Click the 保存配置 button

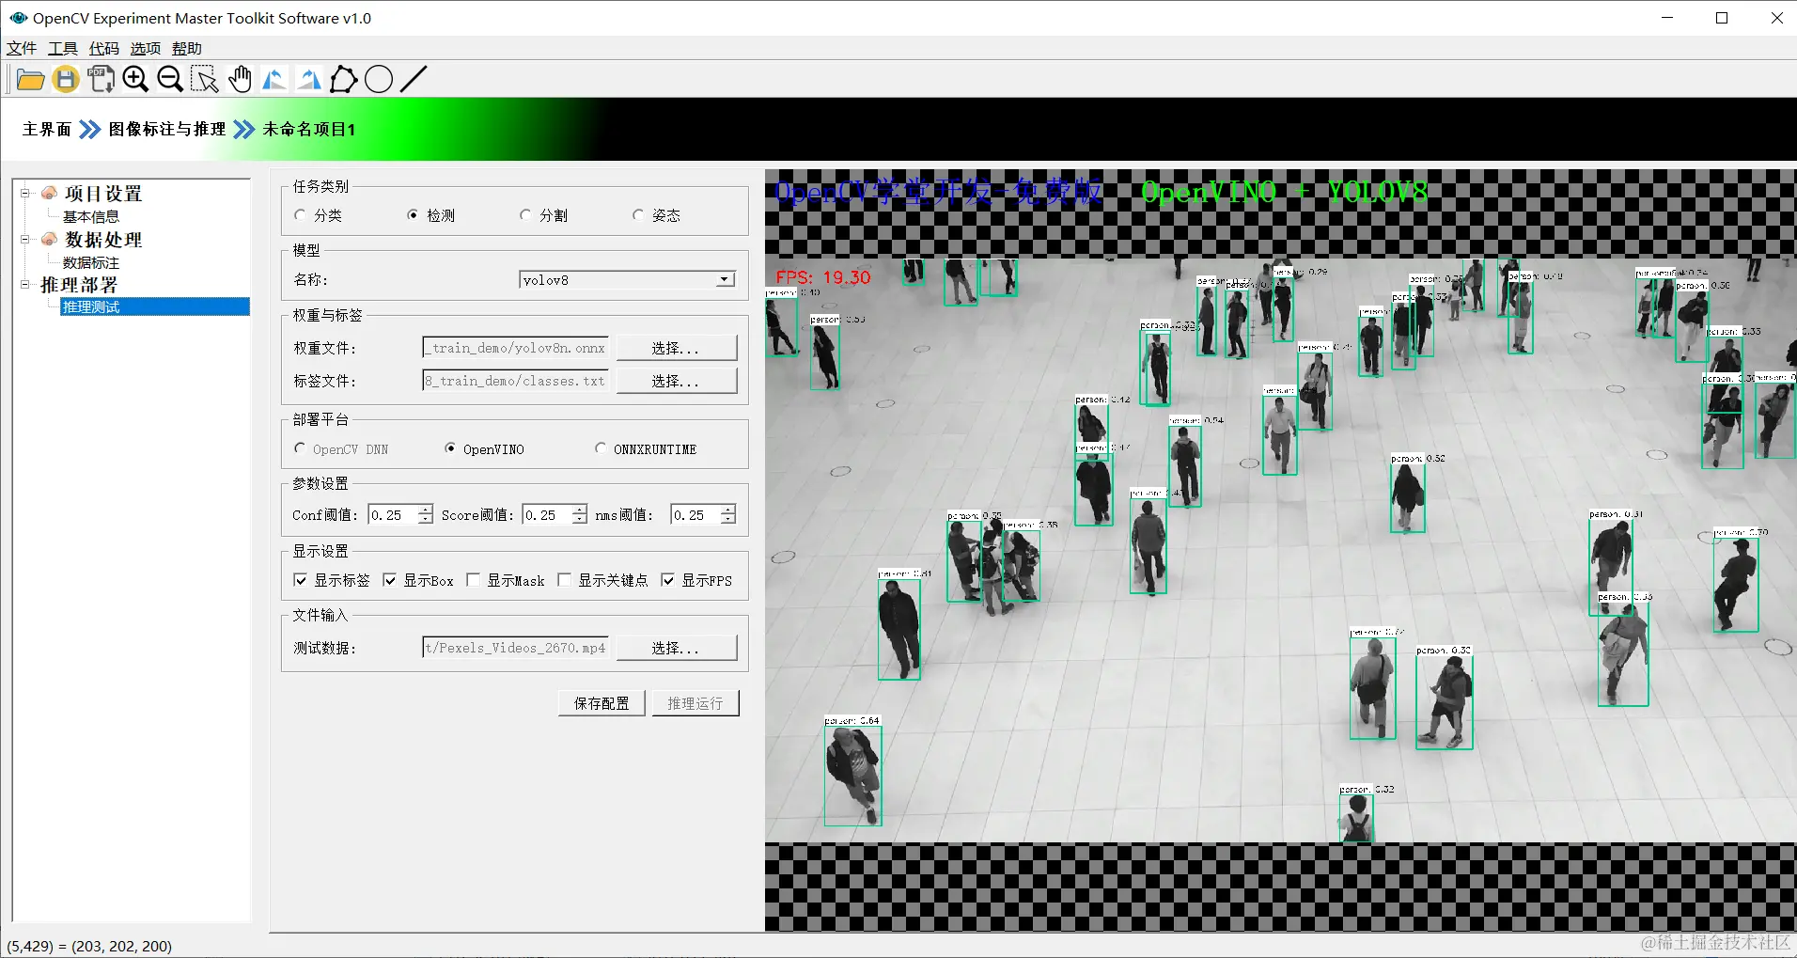602,703
